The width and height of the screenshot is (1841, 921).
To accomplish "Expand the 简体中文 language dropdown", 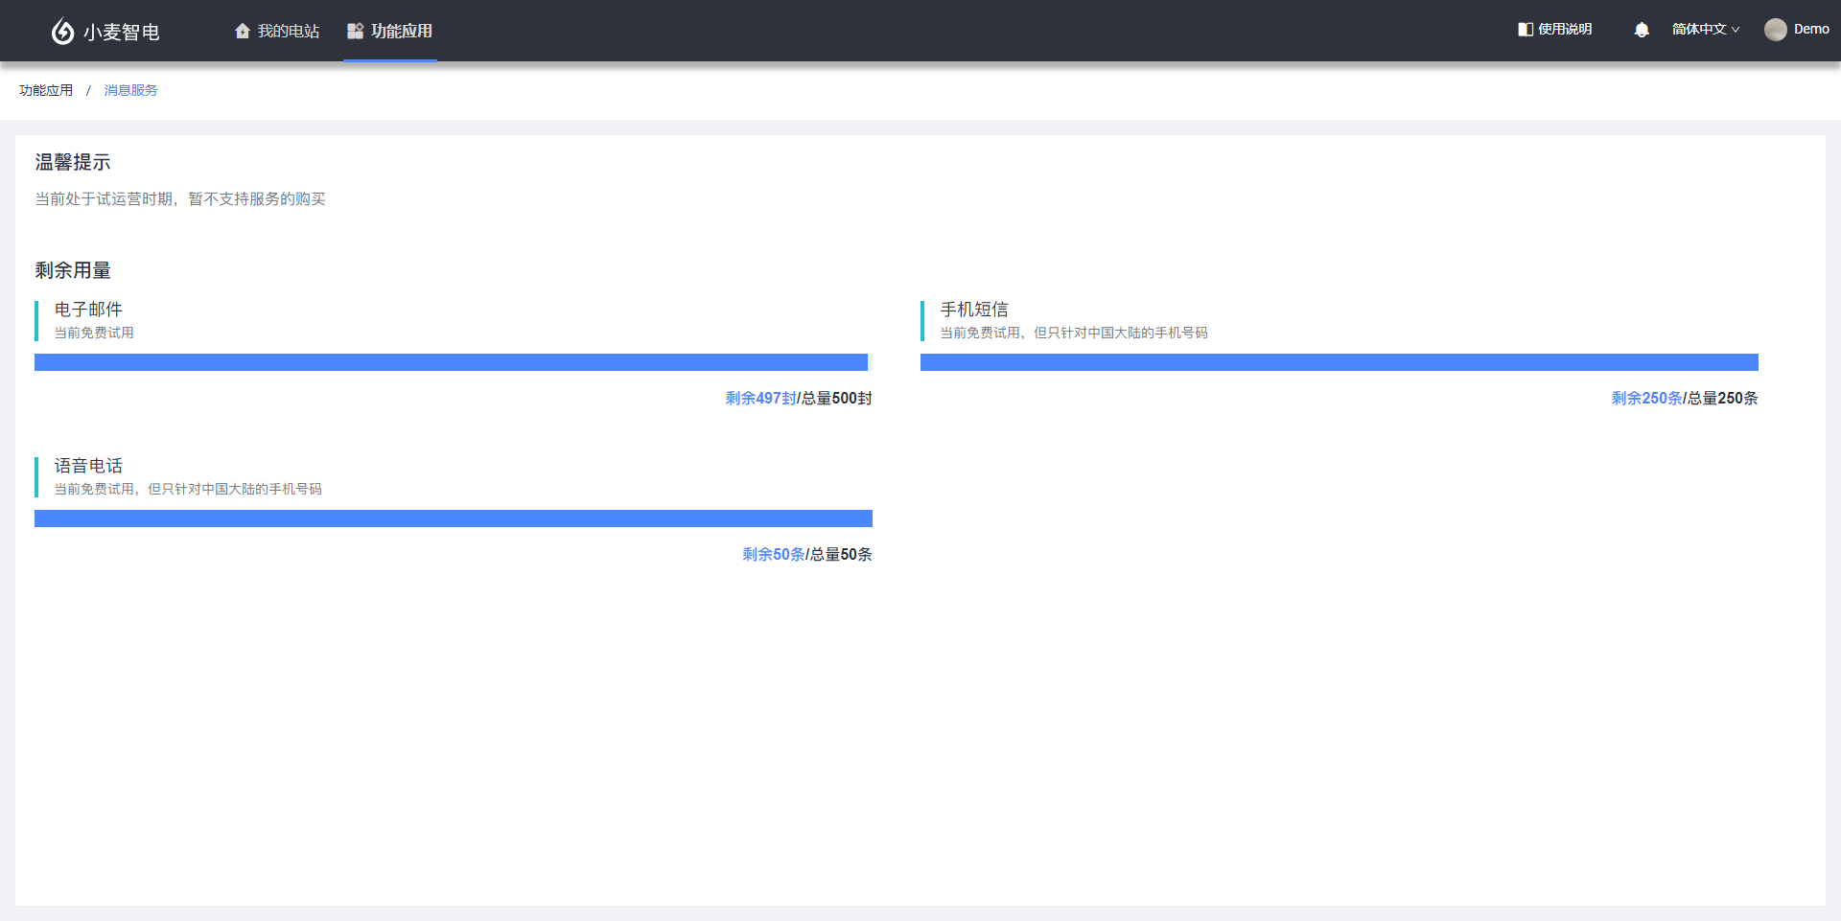I will [1705, 30].
